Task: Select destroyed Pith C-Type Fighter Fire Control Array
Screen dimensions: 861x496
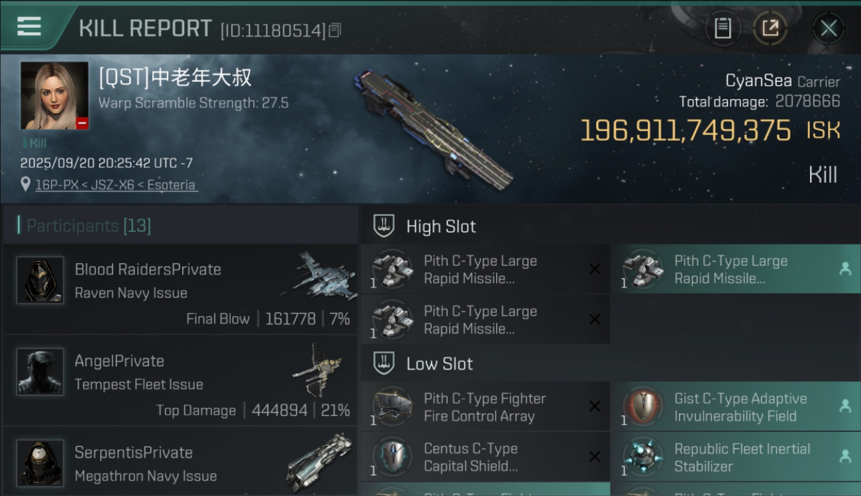Action: pyautogui.click(x=485, y=407)
